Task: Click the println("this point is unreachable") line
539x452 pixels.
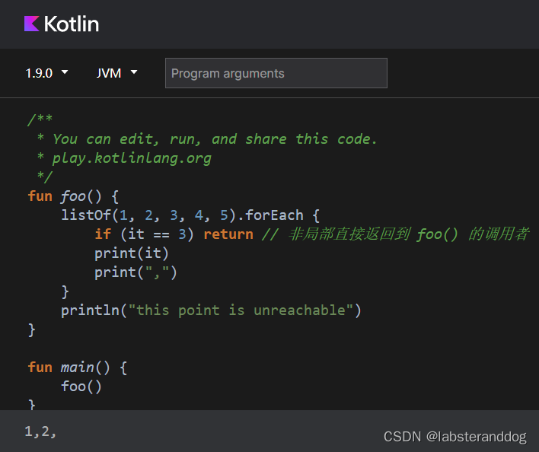Action: pyautogui.click(x=211, y=310)
